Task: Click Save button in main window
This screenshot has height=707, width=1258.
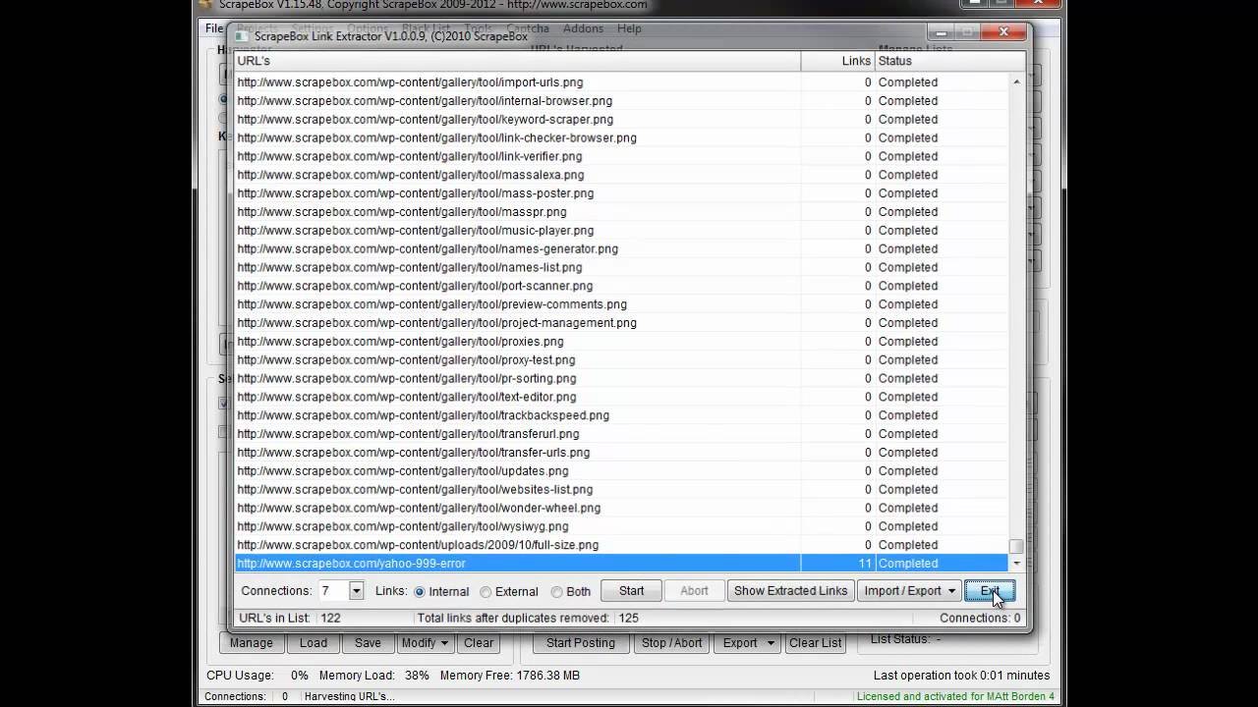Action: click(368, 643)
